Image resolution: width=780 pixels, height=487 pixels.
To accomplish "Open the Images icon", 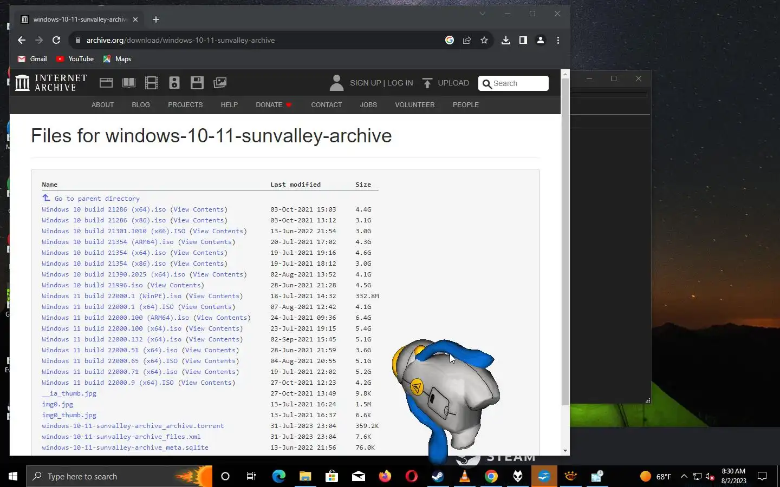I will point(220,83).
